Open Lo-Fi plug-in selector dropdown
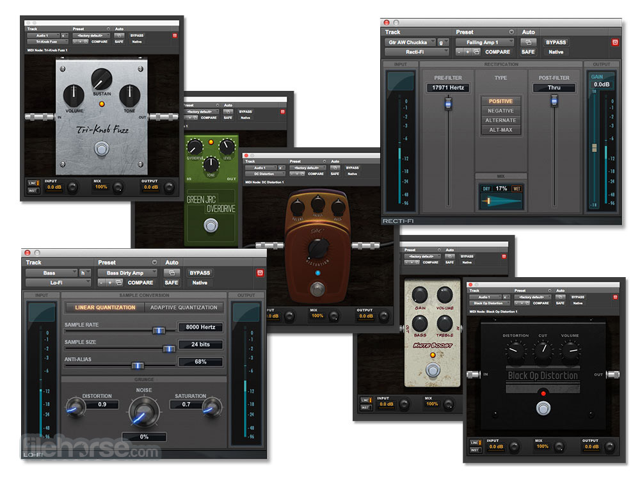Screen dimensions: 640x480 click(x=58, y=282)
